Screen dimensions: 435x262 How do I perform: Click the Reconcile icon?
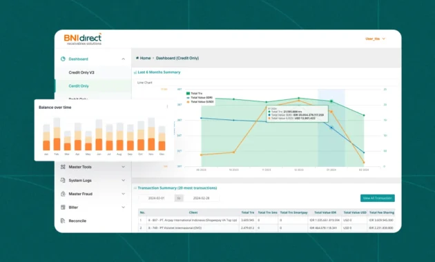pyautogui.click(x=63, y=221)
